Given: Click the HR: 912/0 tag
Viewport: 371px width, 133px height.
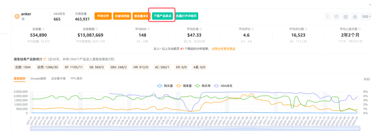Looking at the screenshot, I should (x=141, y=67).
